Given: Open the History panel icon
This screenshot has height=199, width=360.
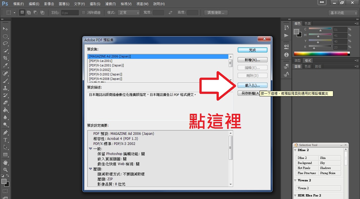Looking at the screenshot, I should click(286, 27).
